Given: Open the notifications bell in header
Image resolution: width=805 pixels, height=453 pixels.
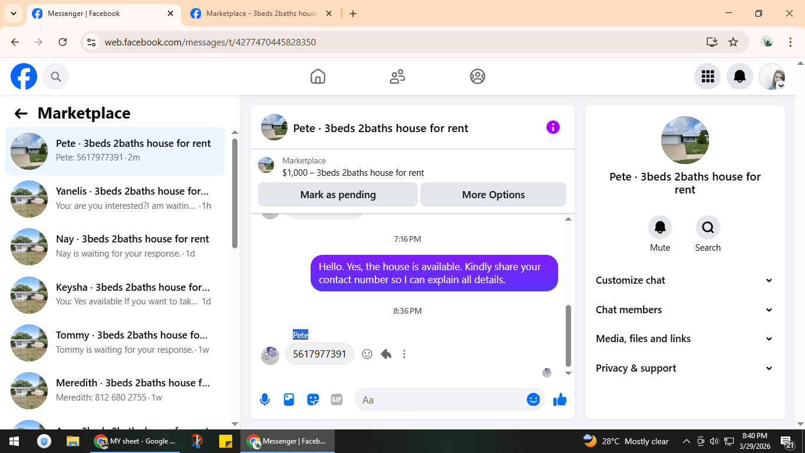Looking at the screenshot, I should 740,77.
